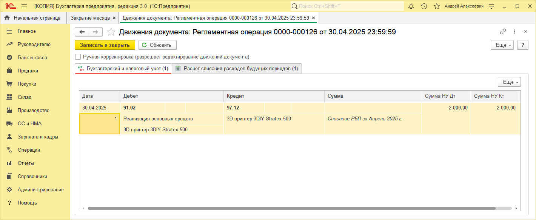
Task: Click the Дата column header
Action: click(100, 96)
